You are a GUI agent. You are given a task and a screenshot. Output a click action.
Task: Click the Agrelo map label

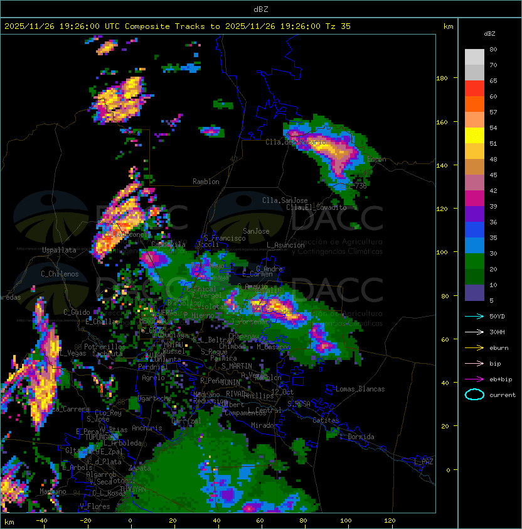coord(153,378)
